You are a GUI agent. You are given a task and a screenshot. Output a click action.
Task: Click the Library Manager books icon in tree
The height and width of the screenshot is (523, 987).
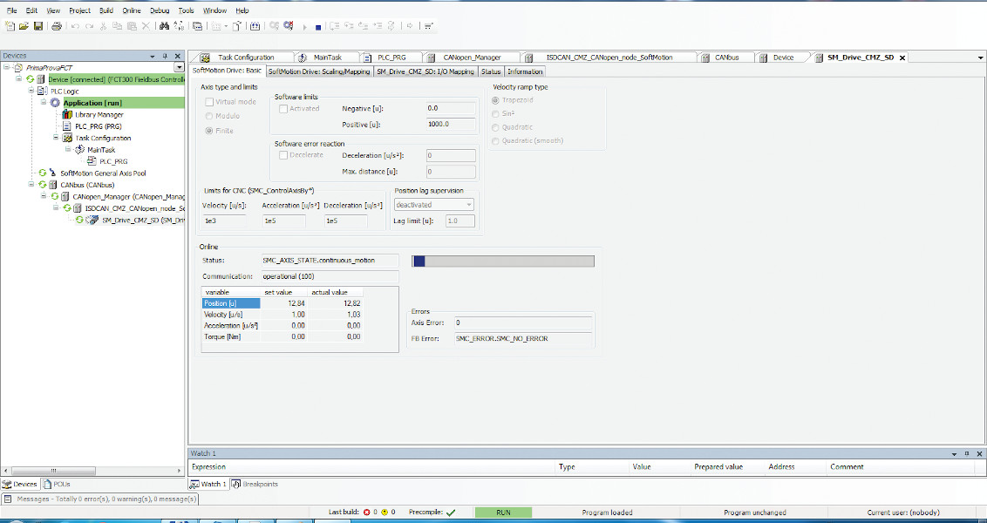[x=68, y=114]
